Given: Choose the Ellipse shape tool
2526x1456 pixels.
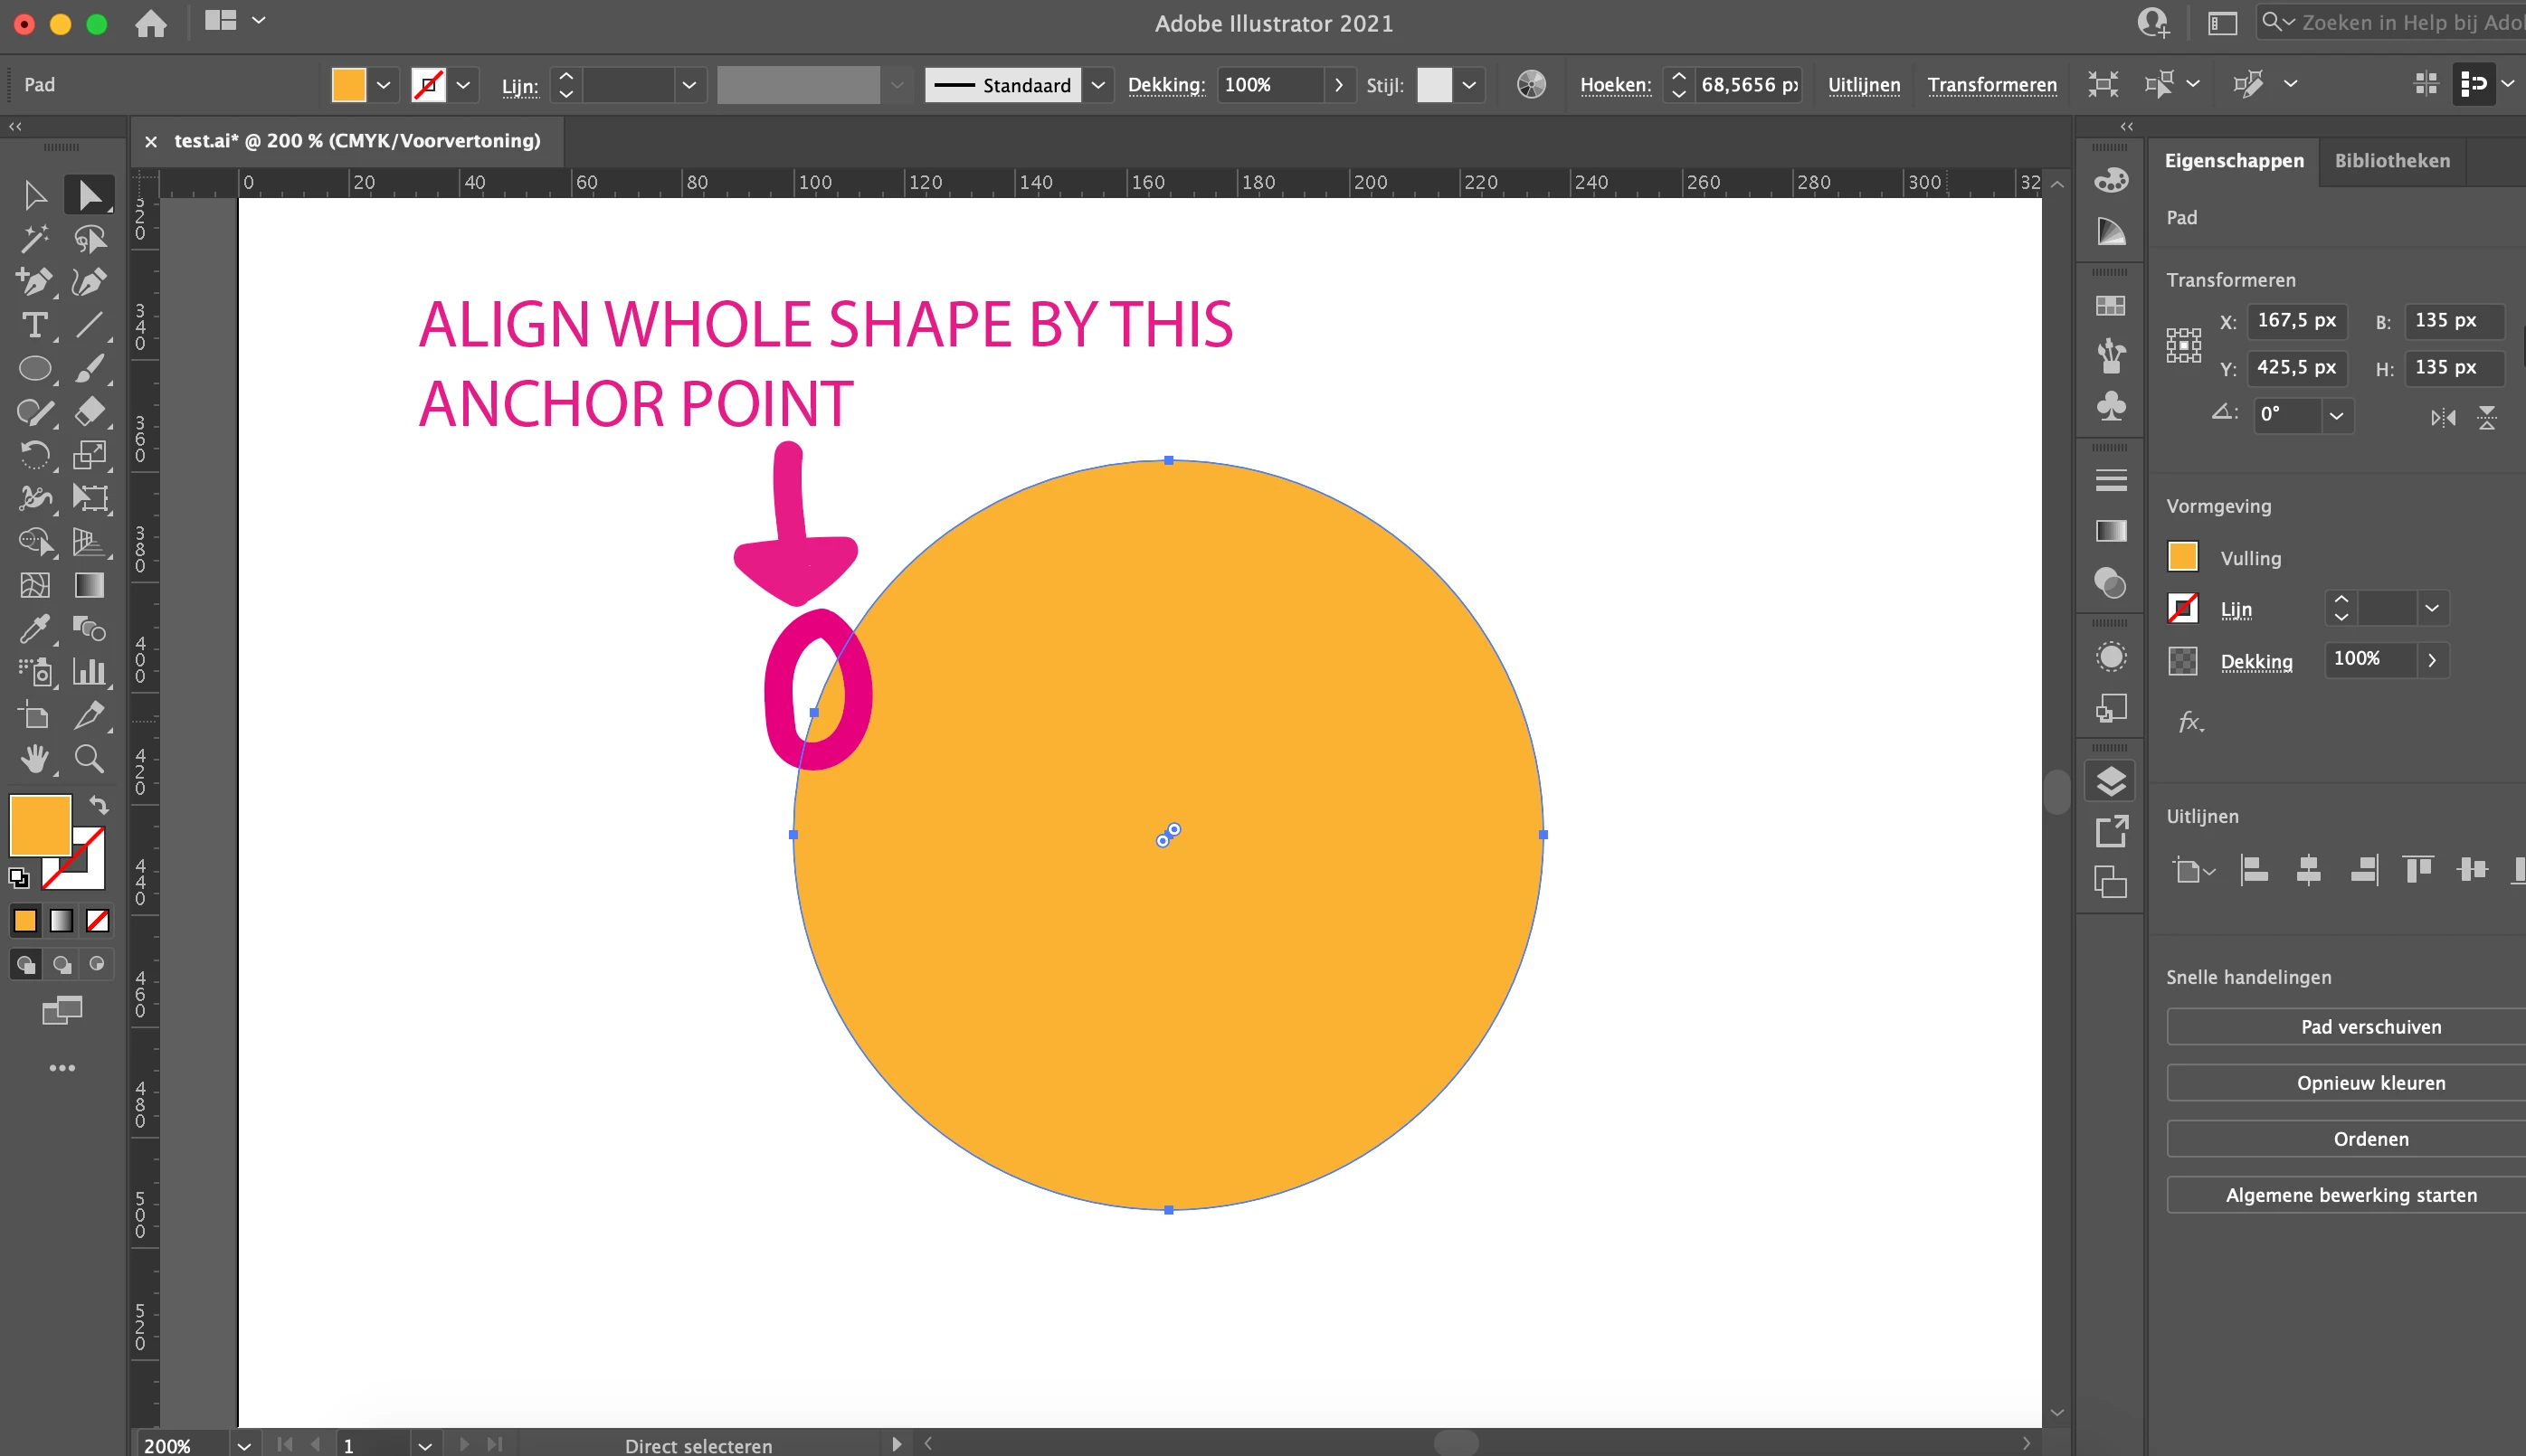Looking at the screenshot, I should [34, 369].
